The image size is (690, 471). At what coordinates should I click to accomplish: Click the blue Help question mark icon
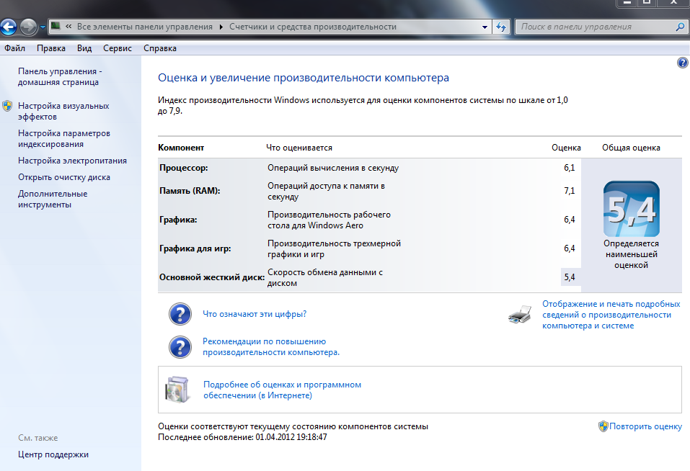682,63
